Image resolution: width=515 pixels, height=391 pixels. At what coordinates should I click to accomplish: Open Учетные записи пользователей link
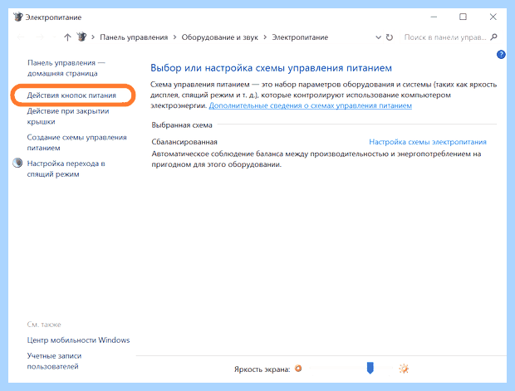click(x=54, y=361)
